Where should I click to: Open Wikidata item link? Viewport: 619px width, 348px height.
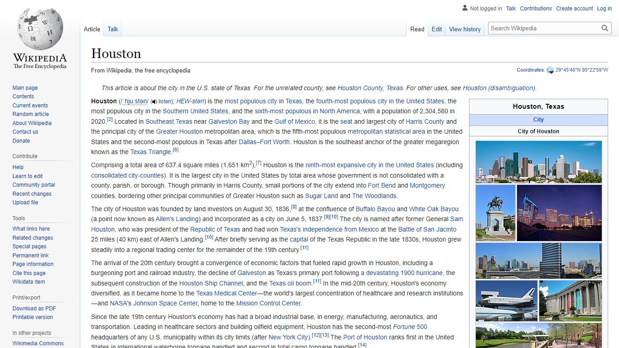pos(29,282)
